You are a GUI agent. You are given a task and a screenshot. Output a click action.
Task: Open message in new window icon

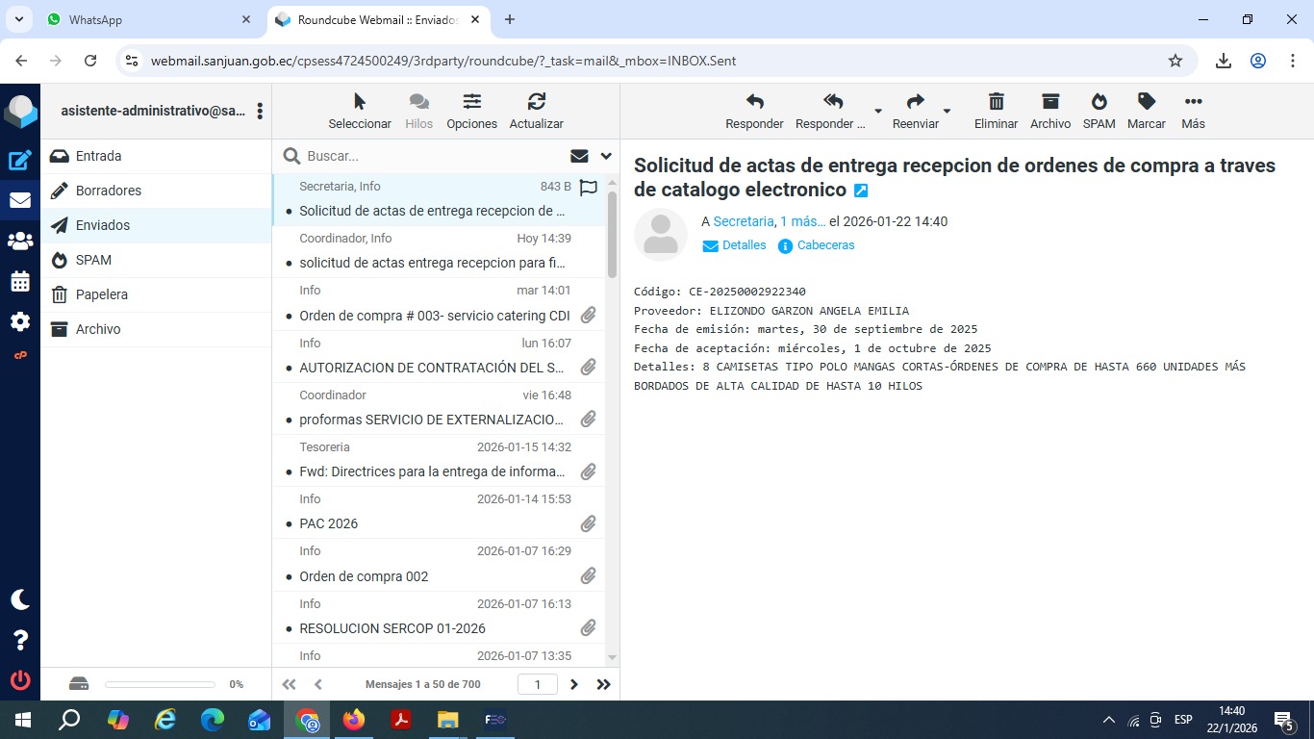click(861, 191)
